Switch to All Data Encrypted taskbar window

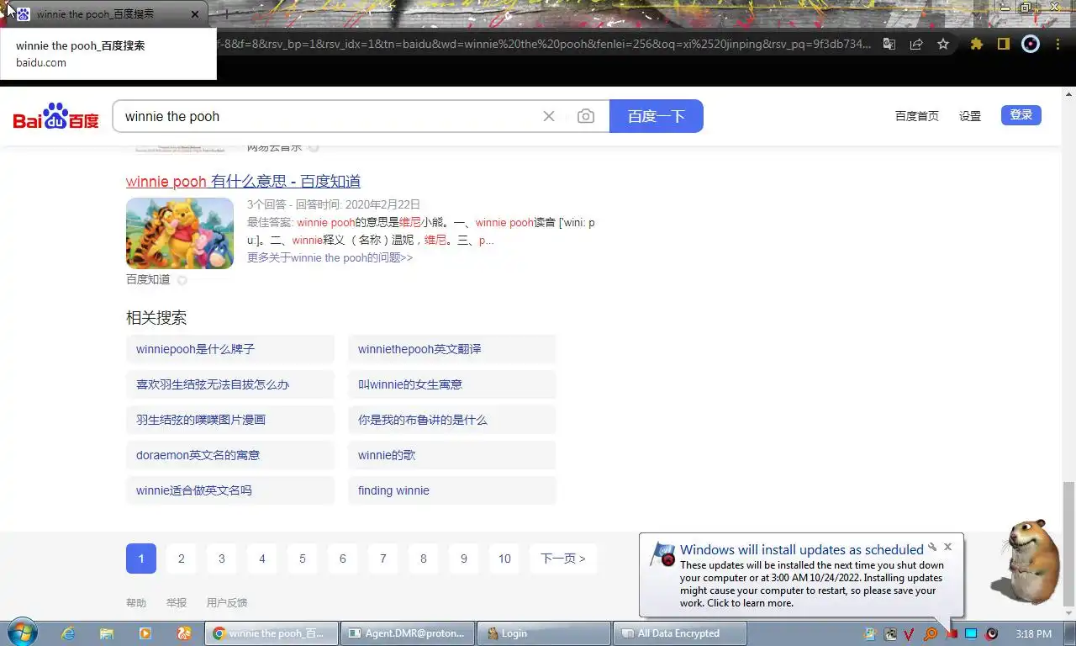[679, 633]
